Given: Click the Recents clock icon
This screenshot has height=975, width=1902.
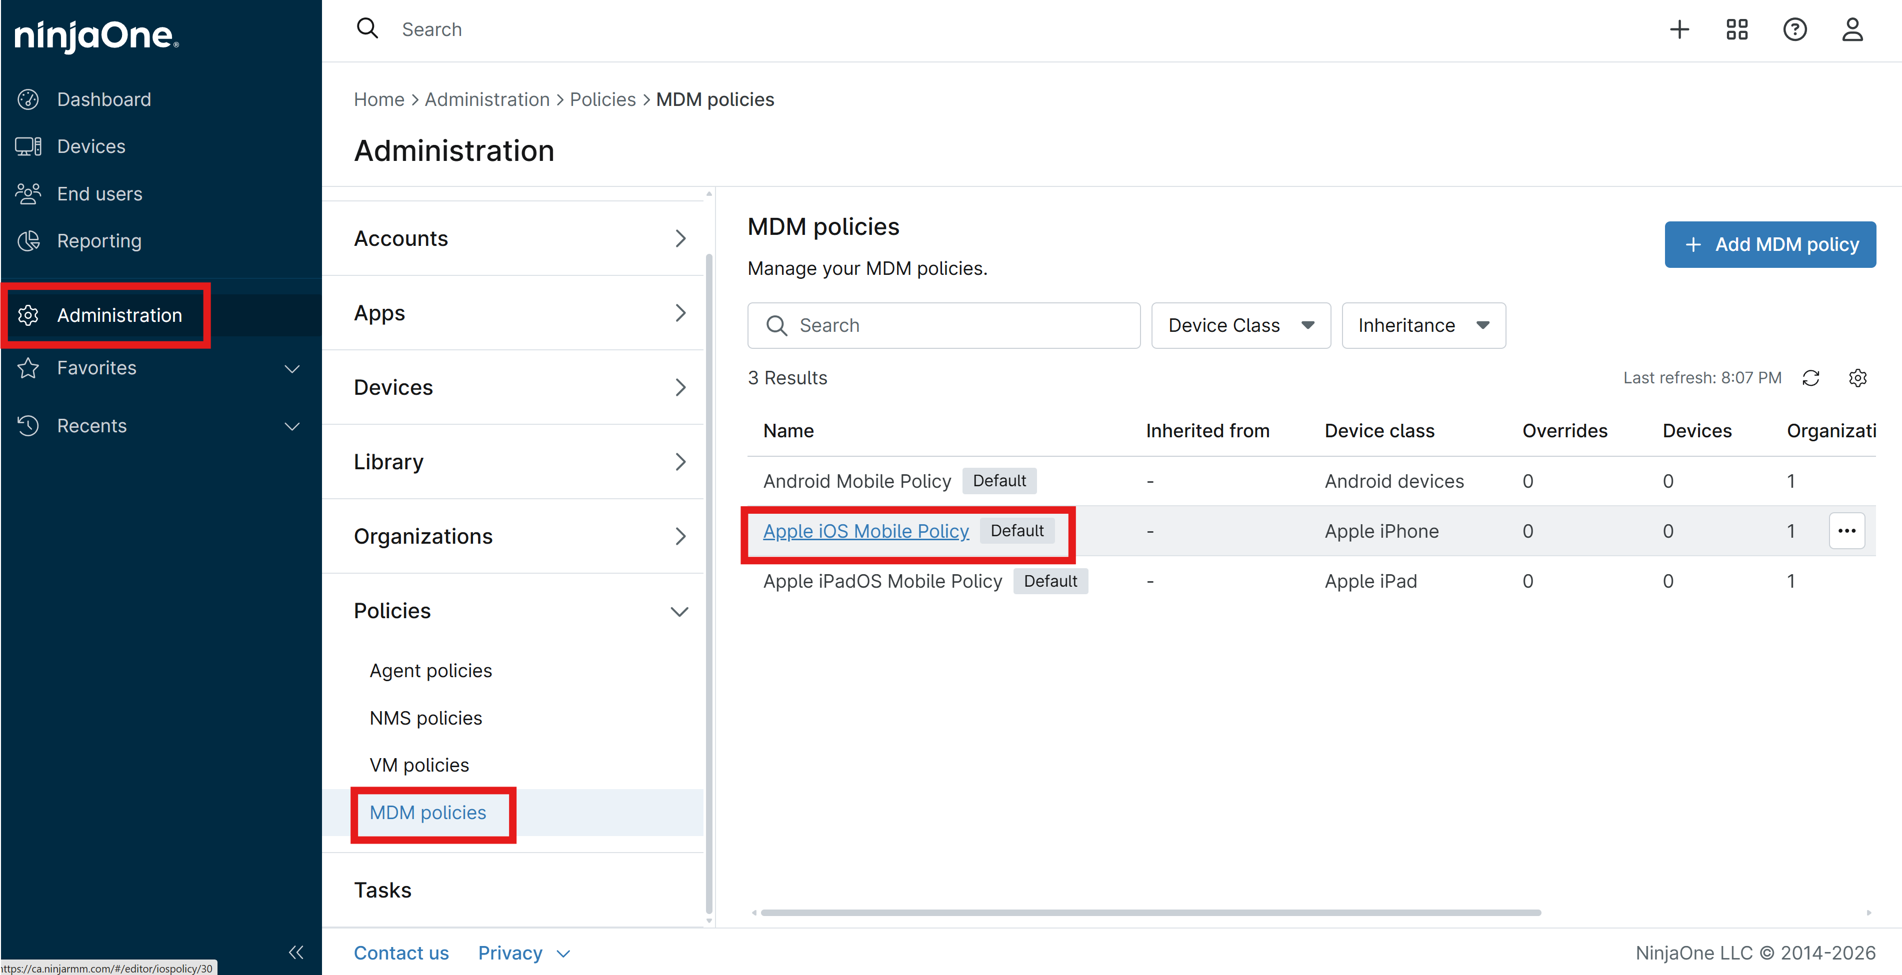Looking at the screenshot, I should [28, 425].
